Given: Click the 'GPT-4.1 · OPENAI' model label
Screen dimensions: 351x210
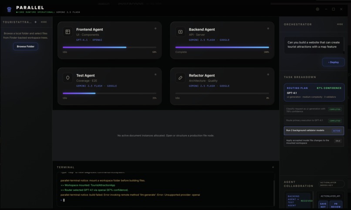Looking at the screenshot, I should pyautogui.click(x=89, y=40).
